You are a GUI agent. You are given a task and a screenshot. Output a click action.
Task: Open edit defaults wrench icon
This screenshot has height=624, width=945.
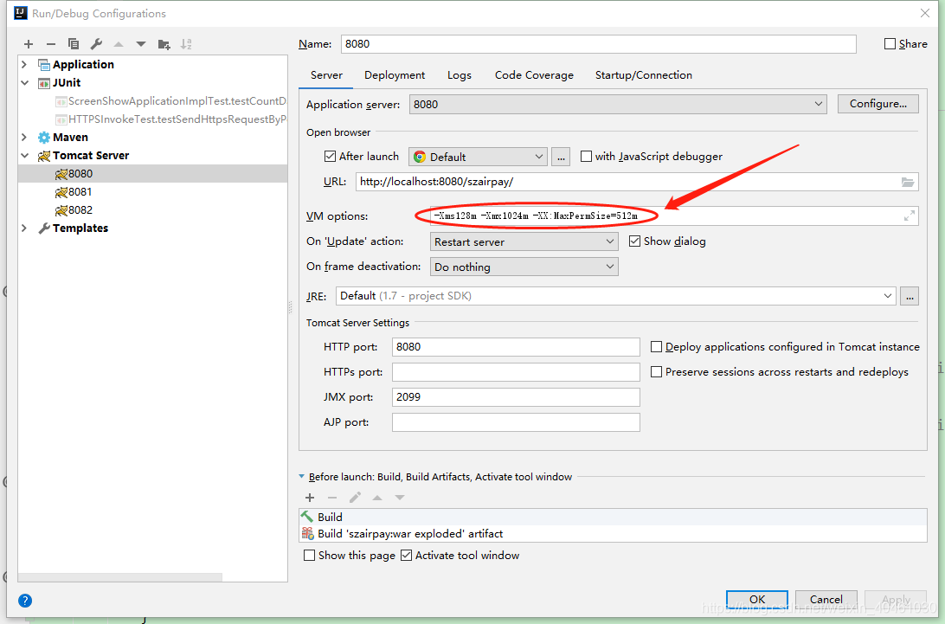point(96,44)
